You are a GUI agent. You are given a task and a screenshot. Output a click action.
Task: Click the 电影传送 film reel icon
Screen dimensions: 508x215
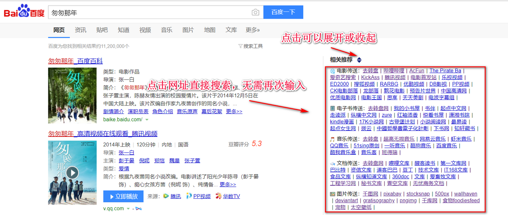(x=333, y=71)
